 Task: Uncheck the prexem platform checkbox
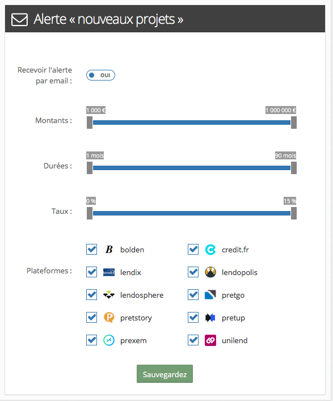(91, 340)
